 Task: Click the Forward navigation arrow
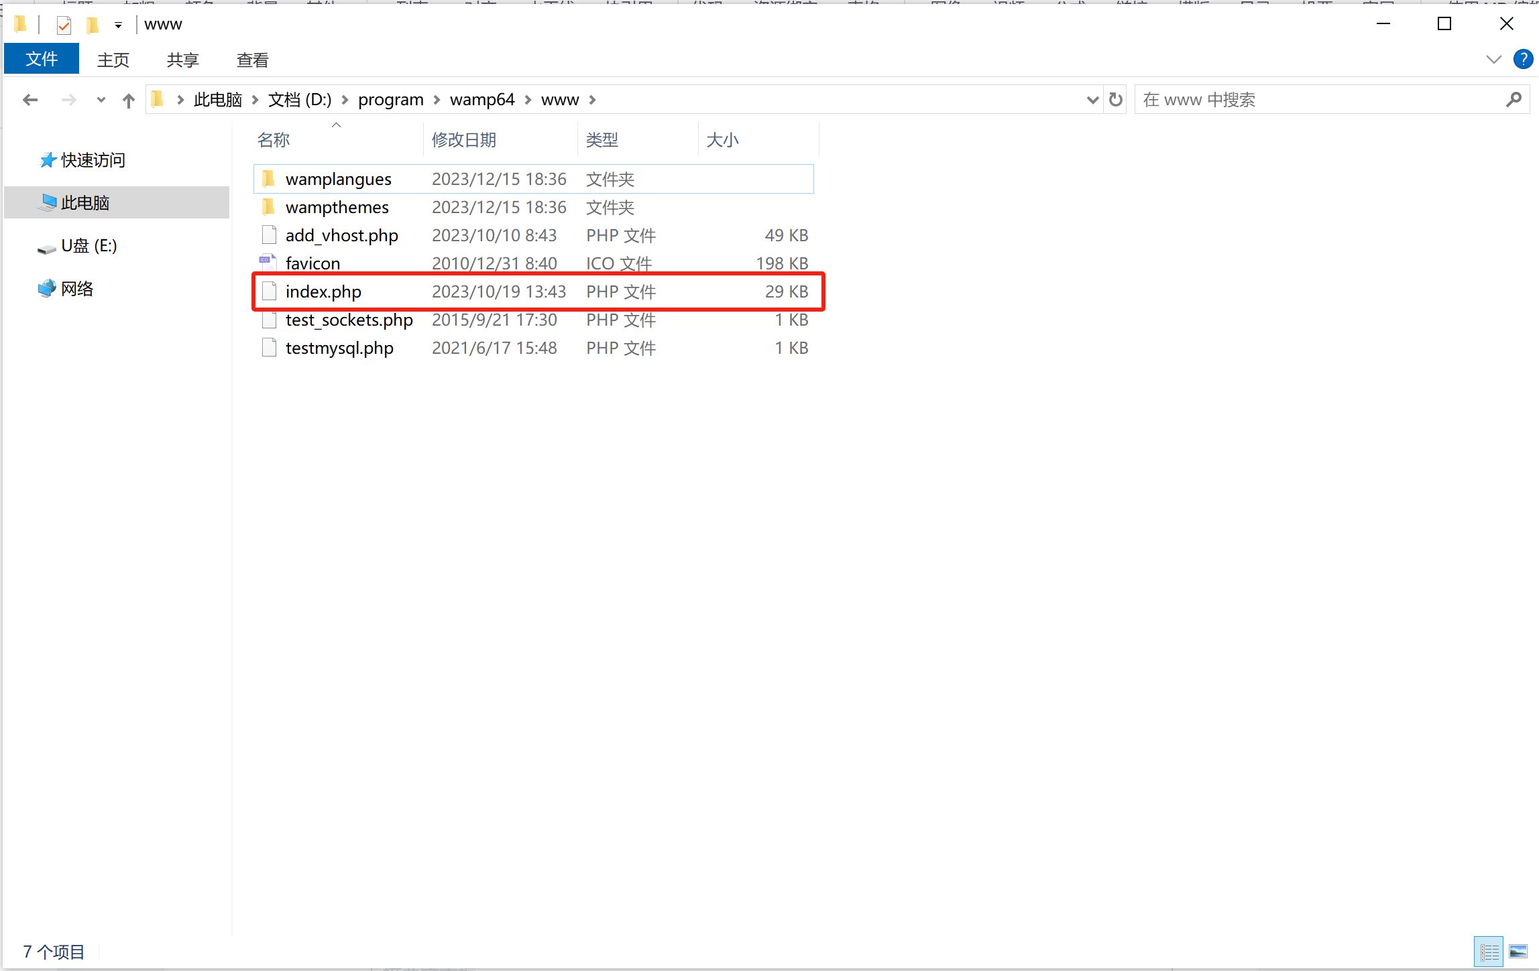coord(68,100)
